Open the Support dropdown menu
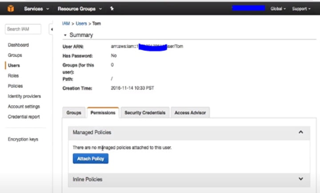Viewport: 320px width, 193px height. 301,9
